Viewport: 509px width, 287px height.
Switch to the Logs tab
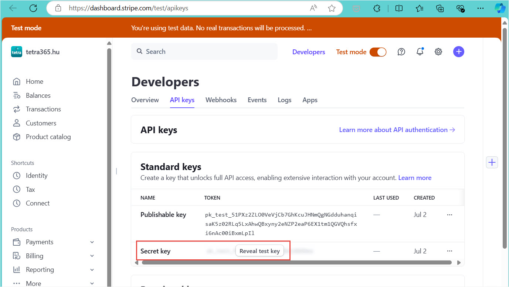click(284, 100)
